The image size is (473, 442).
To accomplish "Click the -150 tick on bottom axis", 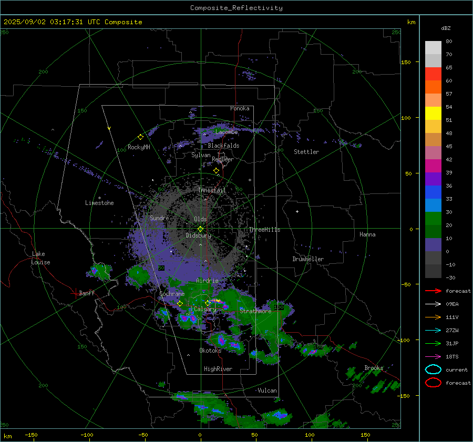I will pyautogui.click(x=31, y=435).
